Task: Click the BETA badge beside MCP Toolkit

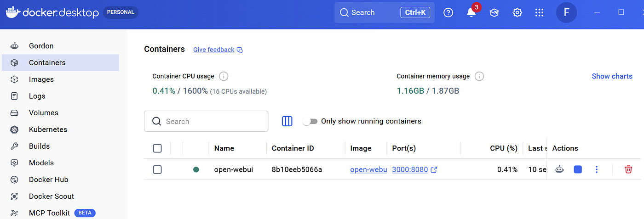Action: click(x=85, y=213)
